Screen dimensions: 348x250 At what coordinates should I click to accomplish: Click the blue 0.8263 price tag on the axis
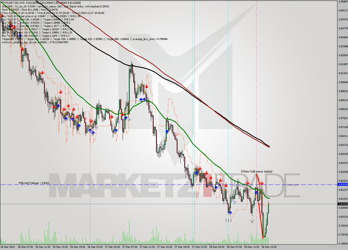[x=342, y=184]
